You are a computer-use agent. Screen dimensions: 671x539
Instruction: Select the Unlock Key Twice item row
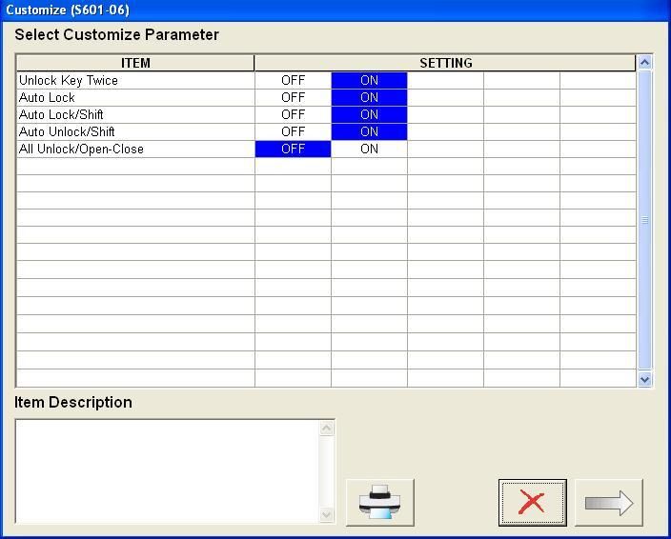pyautogui.click(x=69, y=81)
